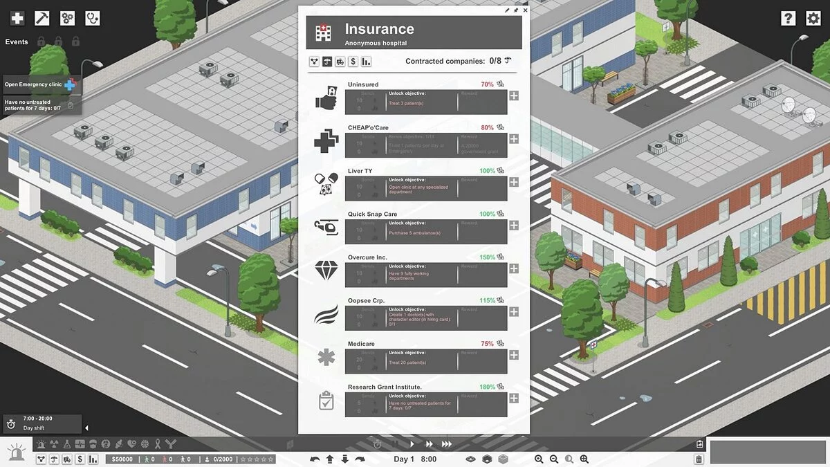The width and height of the screenshot is (830, 467).
Task: Open the help question mark icon
Action: [x=789, y=18]
